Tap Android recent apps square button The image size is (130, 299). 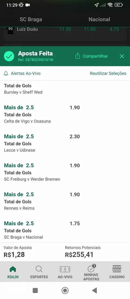[x=35, y=290]
